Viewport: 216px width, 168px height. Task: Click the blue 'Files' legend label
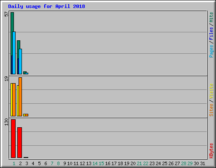click(x=211, y=33)
